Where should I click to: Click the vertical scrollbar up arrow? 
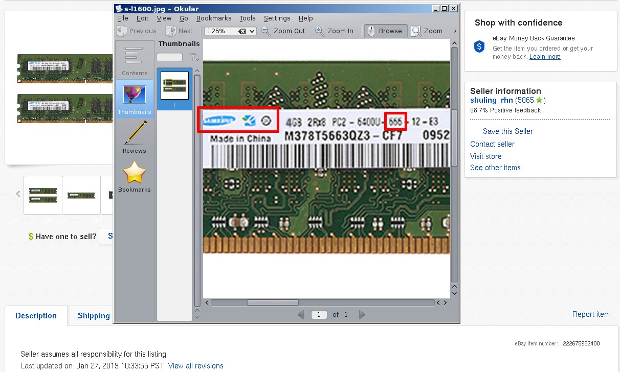(x=454, y=44)
